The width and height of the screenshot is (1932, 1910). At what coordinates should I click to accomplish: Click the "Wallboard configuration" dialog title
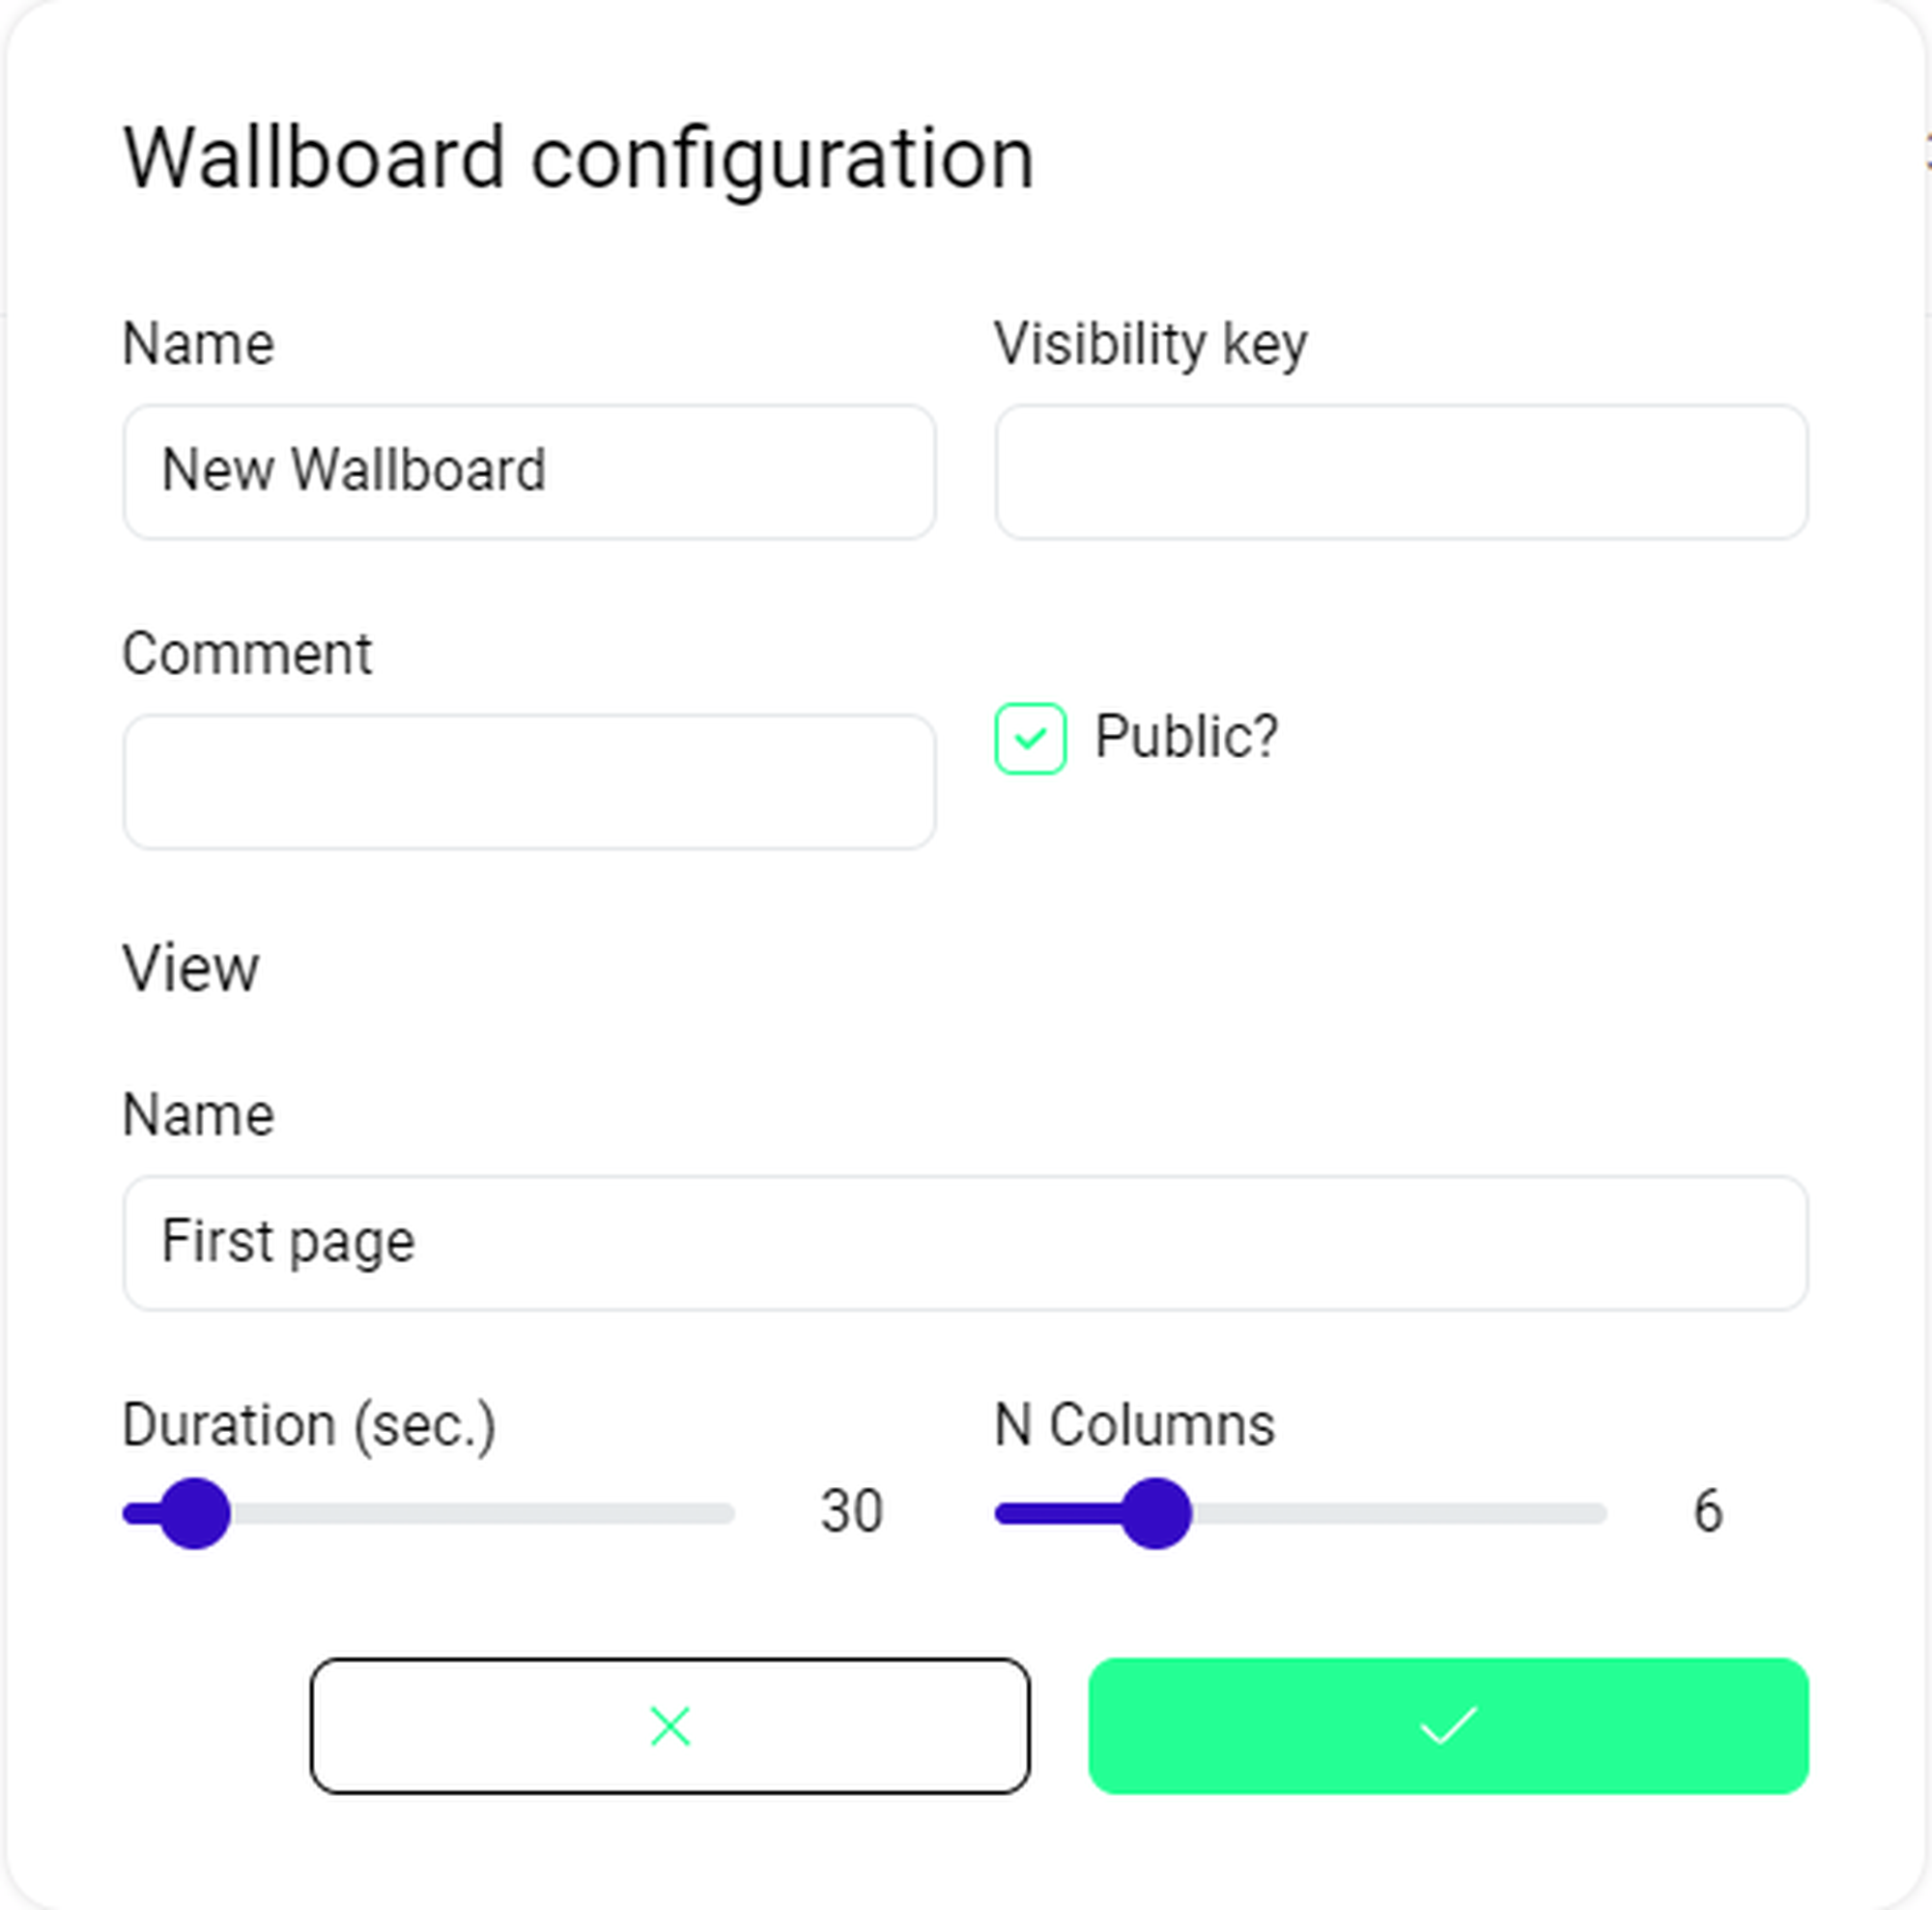[578, 158]
